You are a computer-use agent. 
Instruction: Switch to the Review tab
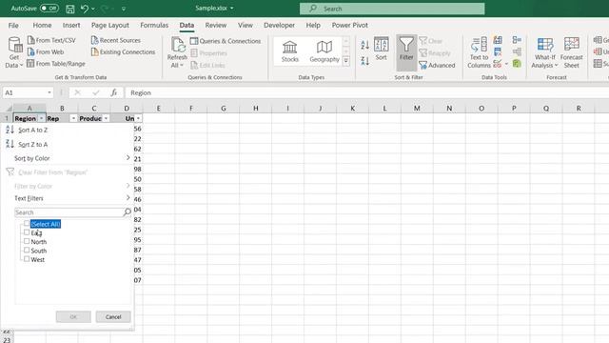pos(216,25)
